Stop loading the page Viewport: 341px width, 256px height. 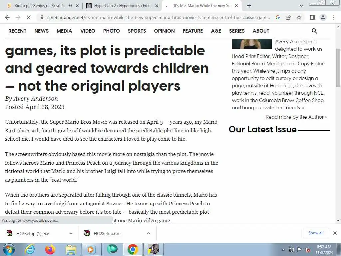click(x=29, y=17)
